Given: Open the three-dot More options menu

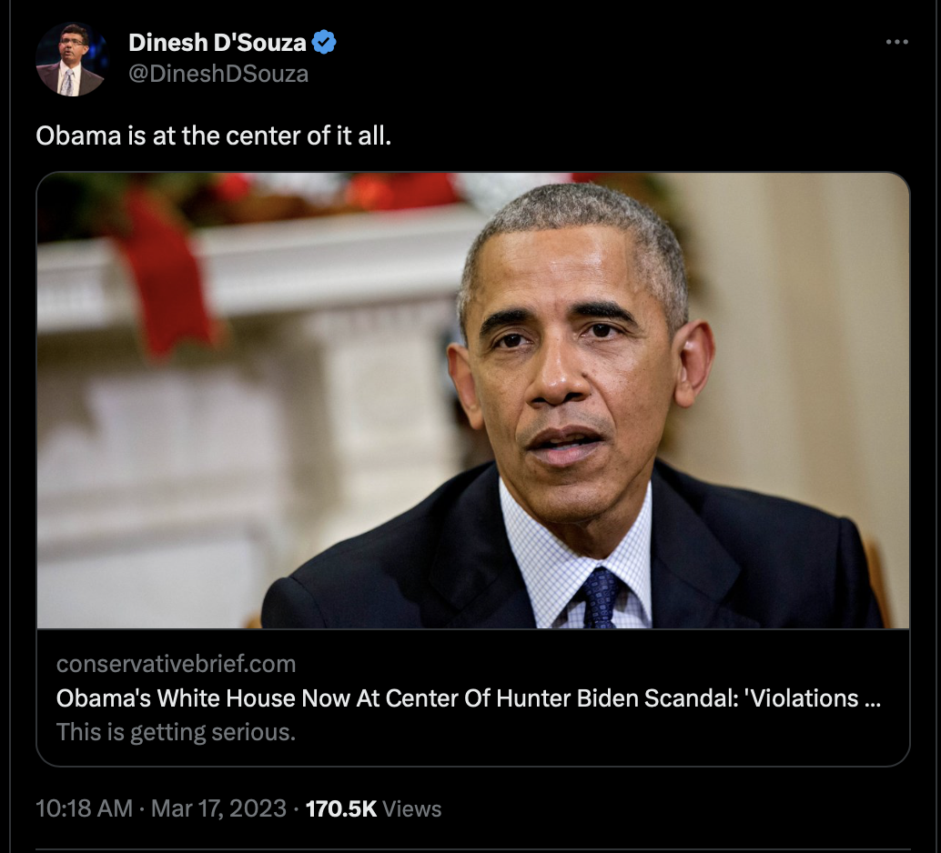Looking at the screenshot, I should tap(896, 42).
